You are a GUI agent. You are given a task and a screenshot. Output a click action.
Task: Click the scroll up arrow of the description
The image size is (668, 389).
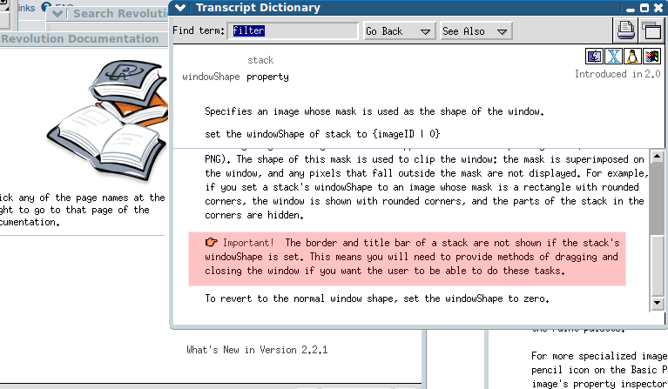tap(658, 156)
